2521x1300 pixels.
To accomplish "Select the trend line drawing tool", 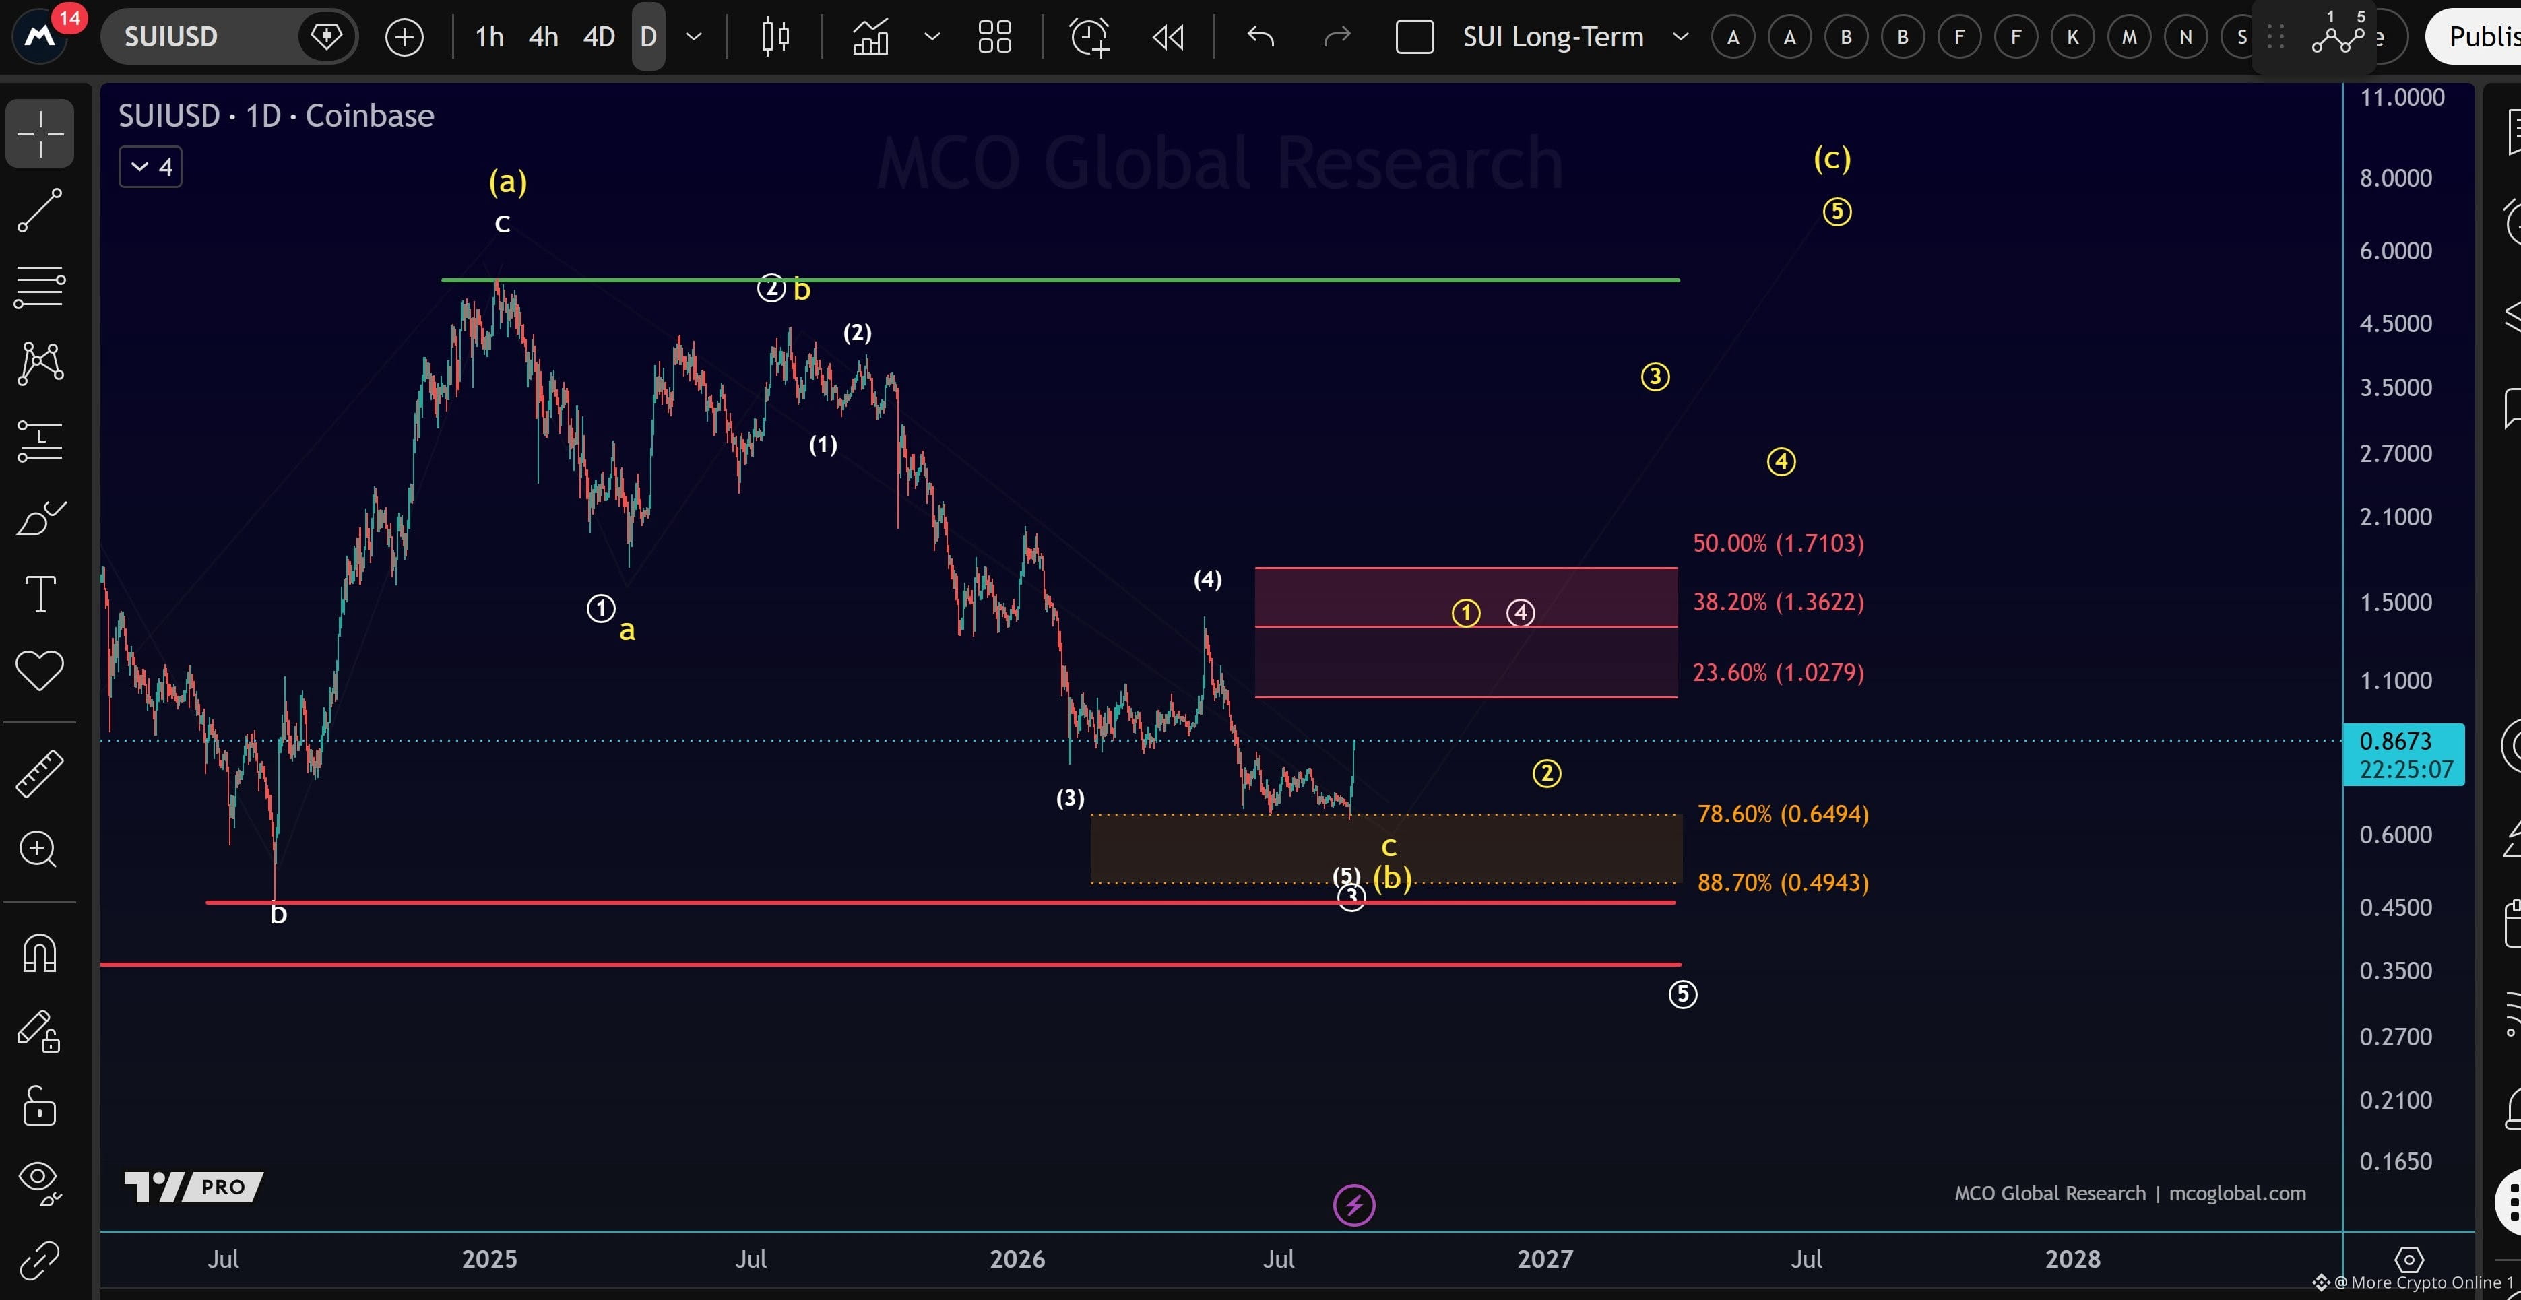I will (x=40, y=210).
